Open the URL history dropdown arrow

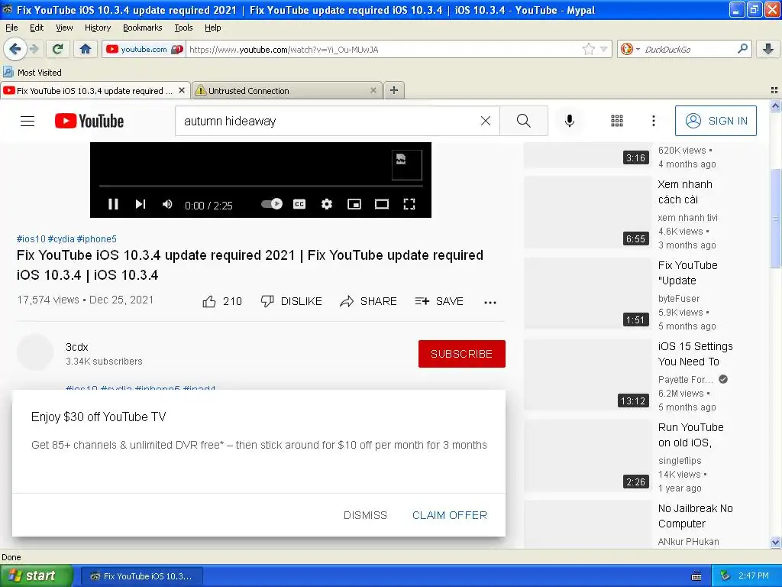(603, 49)
